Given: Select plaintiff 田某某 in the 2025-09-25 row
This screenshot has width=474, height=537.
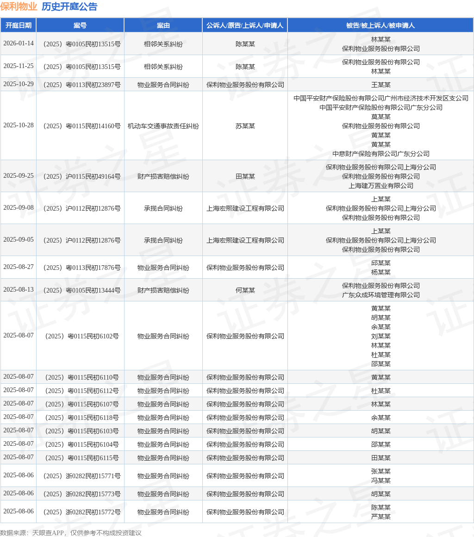Looking at the screenshot, I should coord(245,176).
